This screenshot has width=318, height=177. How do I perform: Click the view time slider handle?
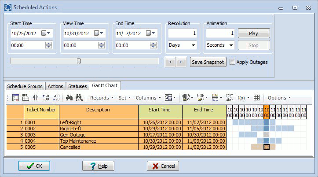(x=79, y=61)
